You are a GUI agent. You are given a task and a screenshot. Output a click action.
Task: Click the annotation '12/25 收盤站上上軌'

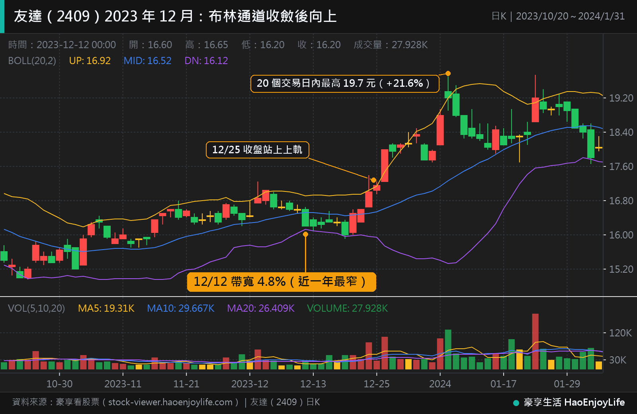point(257,150)
